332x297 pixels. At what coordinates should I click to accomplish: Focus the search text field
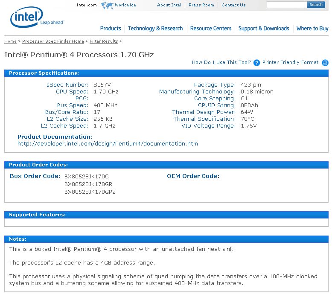(x=287, y=5)
